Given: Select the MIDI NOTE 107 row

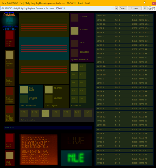Looking at the screenshot, I should tap(124, 16).
